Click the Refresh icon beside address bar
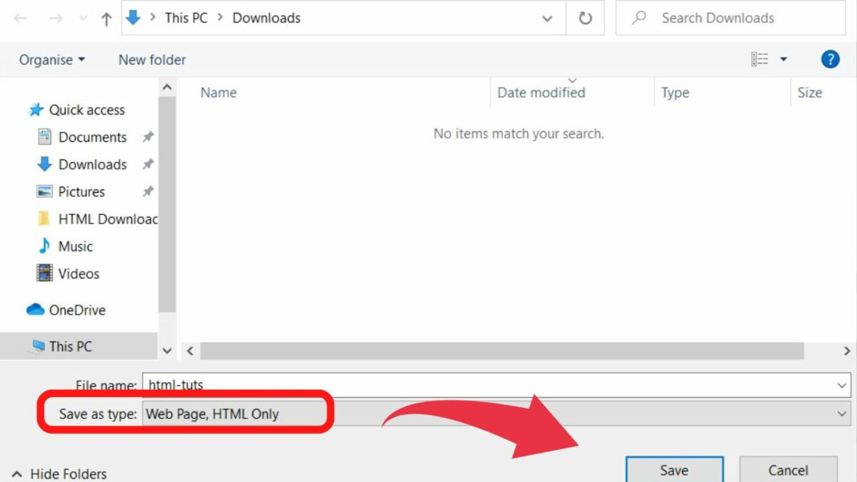 click(x=585, y=19)
